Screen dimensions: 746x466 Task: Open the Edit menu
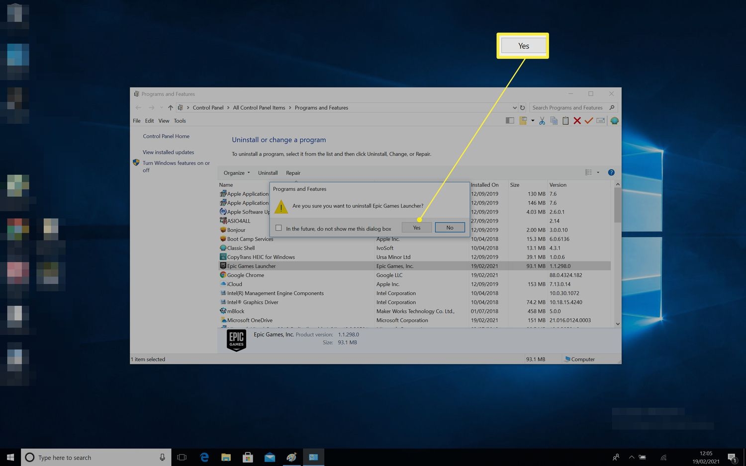(149, 121)
